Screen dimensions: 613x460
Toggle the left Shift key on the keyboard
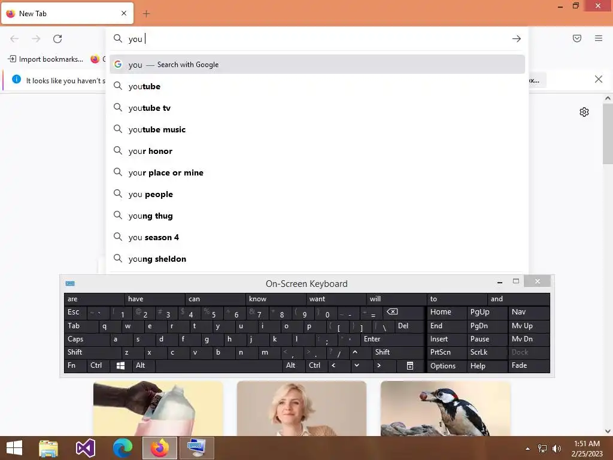tap(93, 352)
